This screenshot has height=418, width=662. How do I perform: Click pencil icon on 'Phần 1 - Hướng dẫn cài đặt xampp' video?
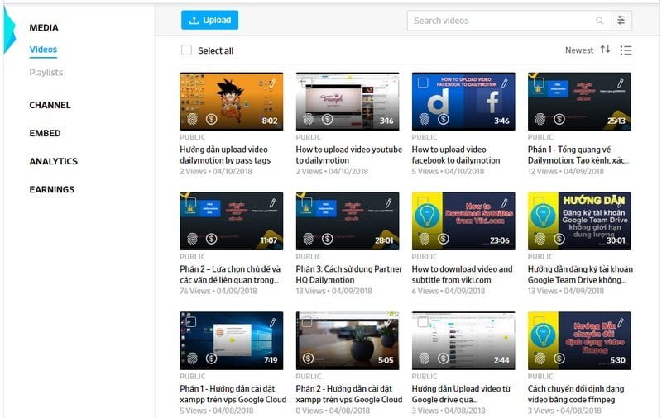pos(273,322)
